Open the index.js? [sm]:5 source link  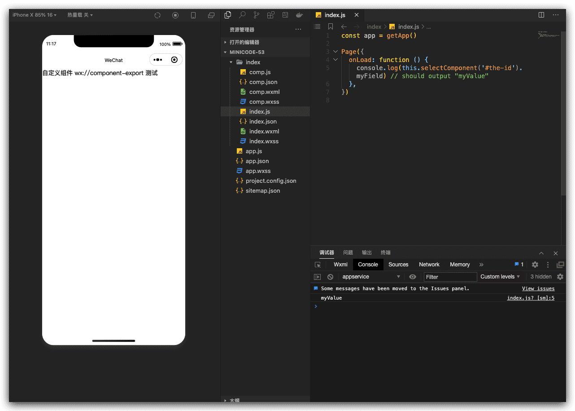click(531, 298)
